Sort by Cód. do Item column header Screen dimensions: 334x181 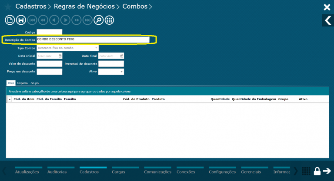point(24,99)
